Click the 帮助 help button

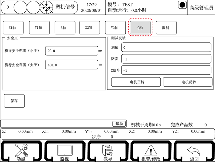click(x=119, y=124)
